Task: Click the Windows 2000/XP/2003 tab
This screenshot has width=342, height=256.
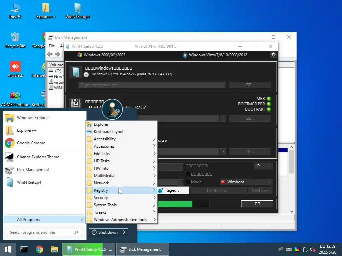Action: [x=101, y=55]
